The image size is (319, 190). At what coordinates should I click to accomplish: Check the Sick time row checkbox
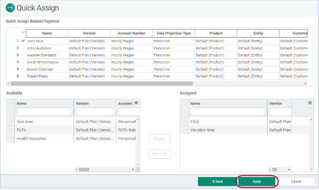(11, 121)
